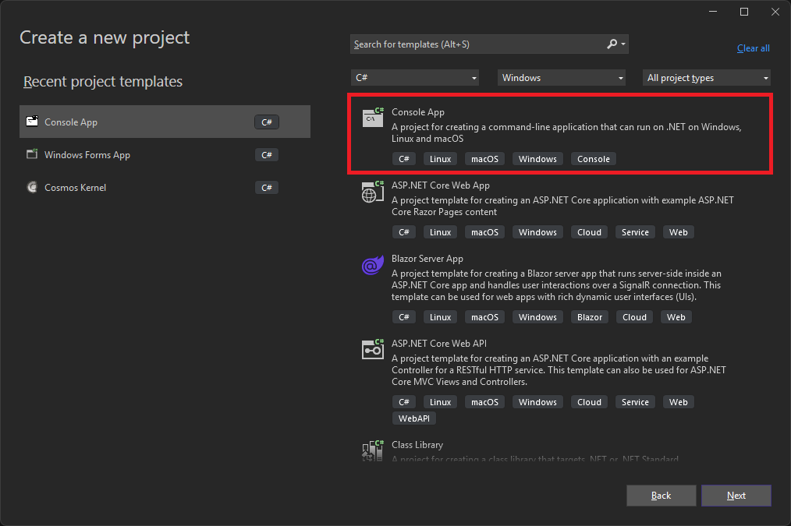The width and height of the screenshot is (791, 526).
Task: Maximize the dialog window
Action: pyautogui.click(x=744, y=12)
